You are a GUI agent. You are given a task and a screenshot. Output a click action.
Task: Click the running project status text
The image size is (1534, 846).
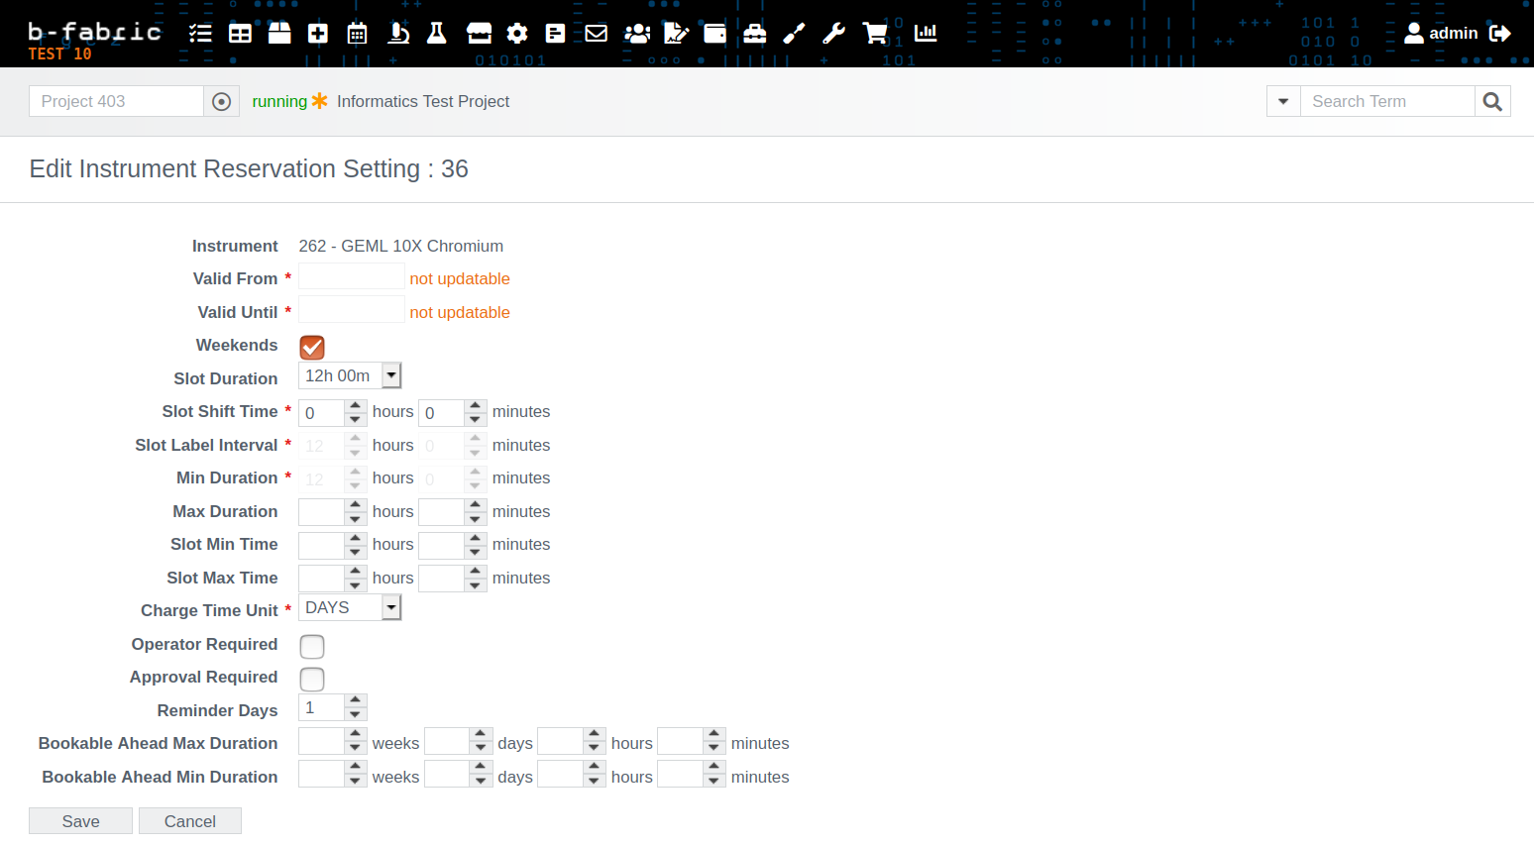(x=279, y=101)
